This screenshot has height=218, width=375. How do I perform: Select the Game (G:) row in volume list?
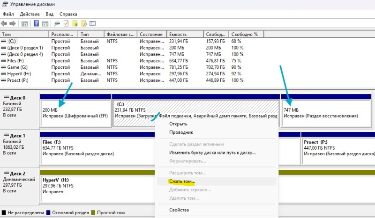pos(19,67)
